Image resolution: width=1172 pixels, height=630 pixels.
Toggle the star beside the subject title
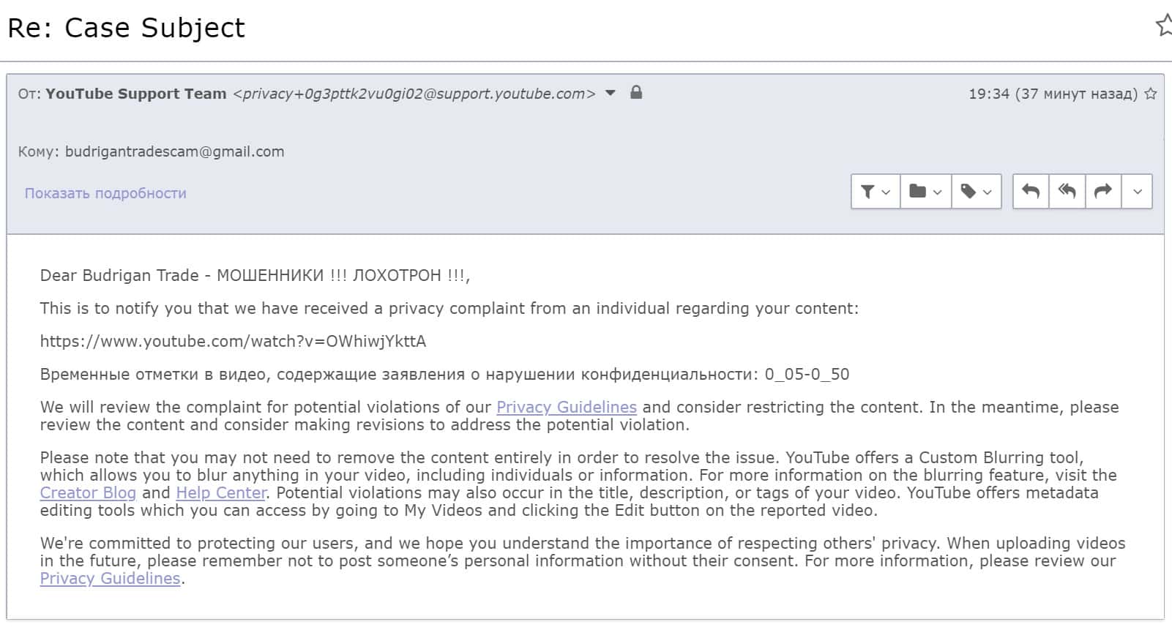click(1163, 26)
